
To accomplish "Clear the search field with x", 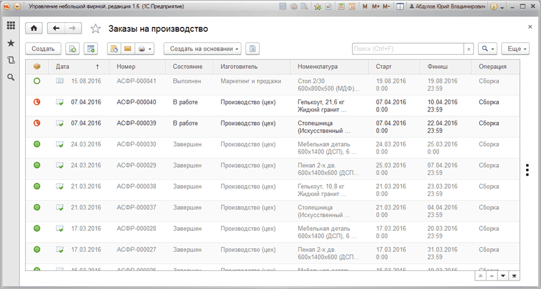I will [469, 49].
